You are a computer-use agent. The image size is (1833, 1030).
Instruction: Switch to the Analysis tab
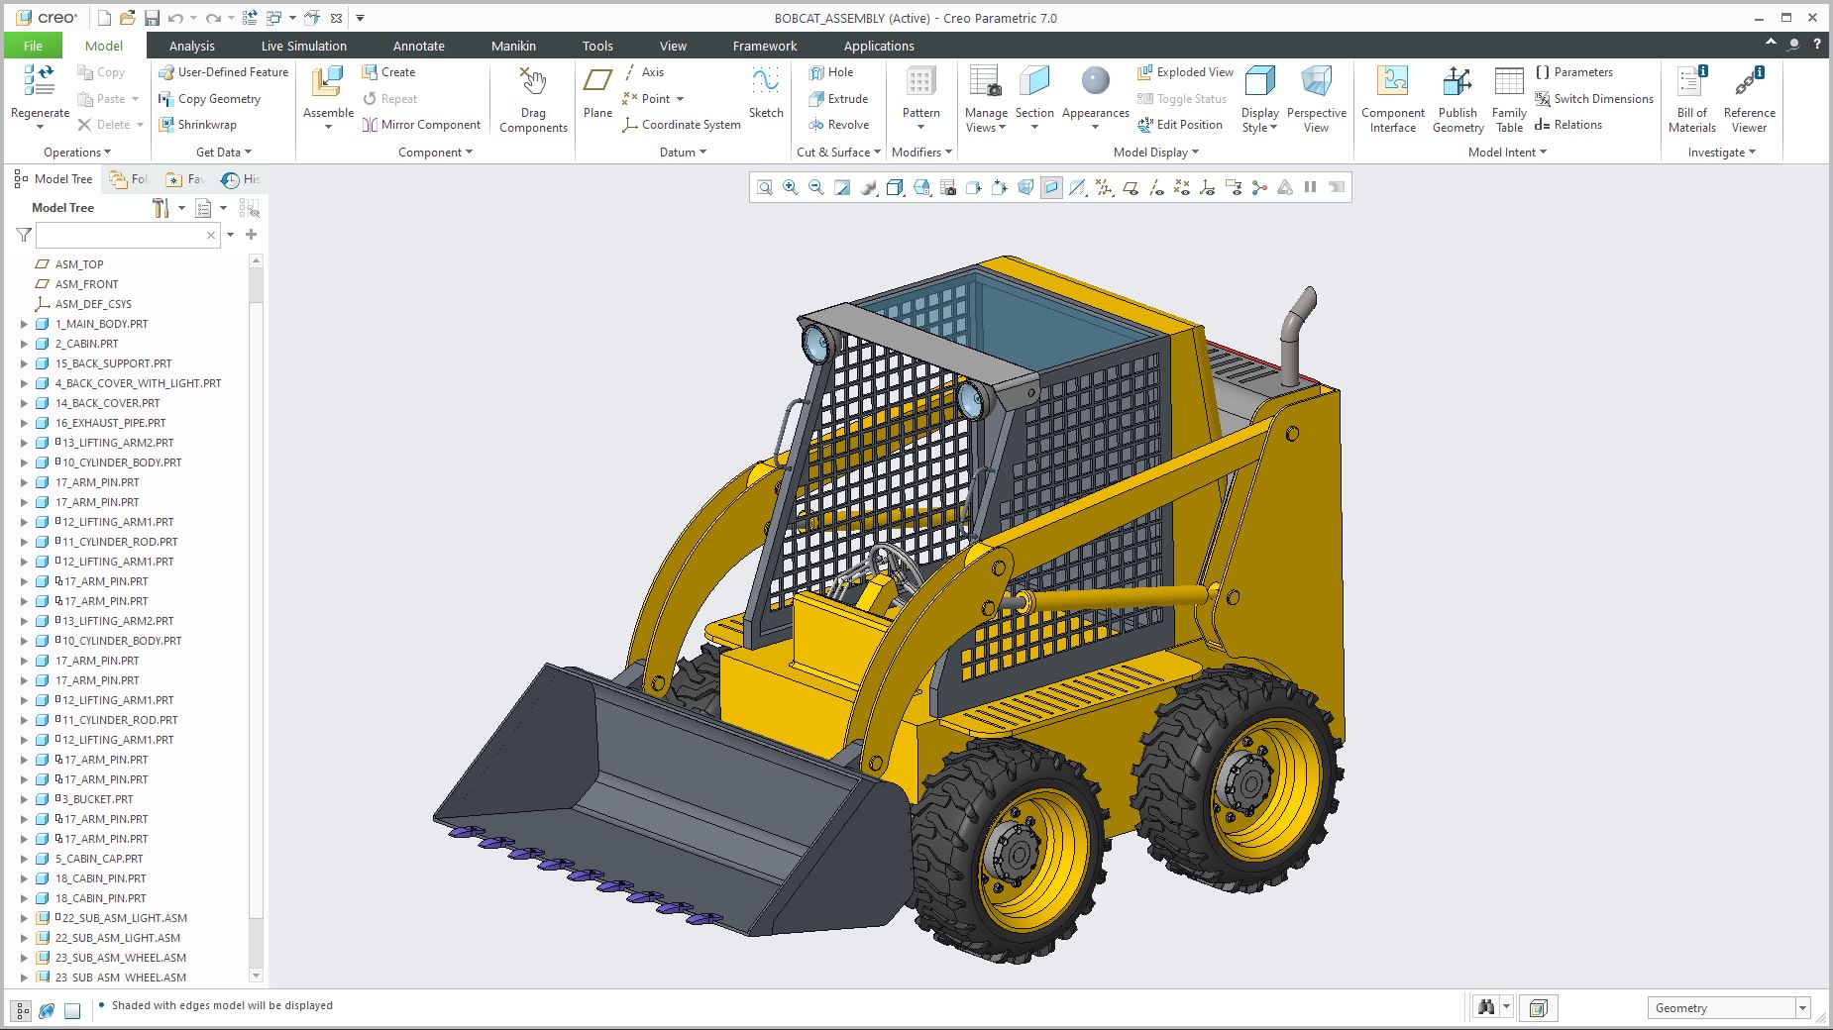point(191,46)
